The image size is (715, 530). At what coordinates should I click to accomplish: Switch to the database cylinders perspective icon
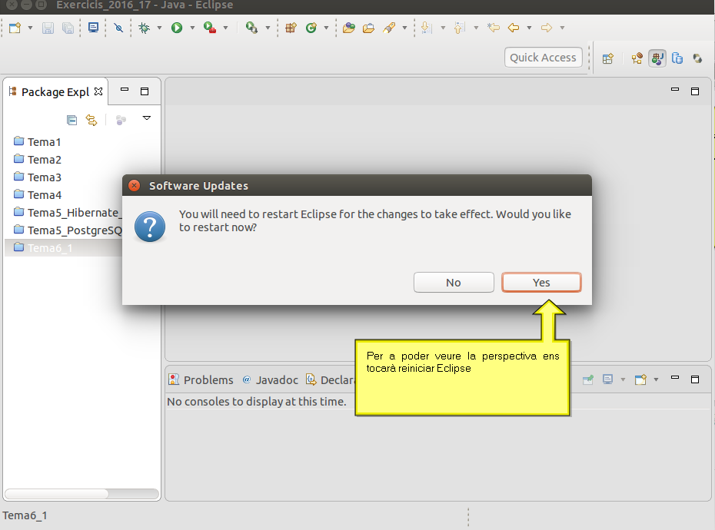coord(677,58)
